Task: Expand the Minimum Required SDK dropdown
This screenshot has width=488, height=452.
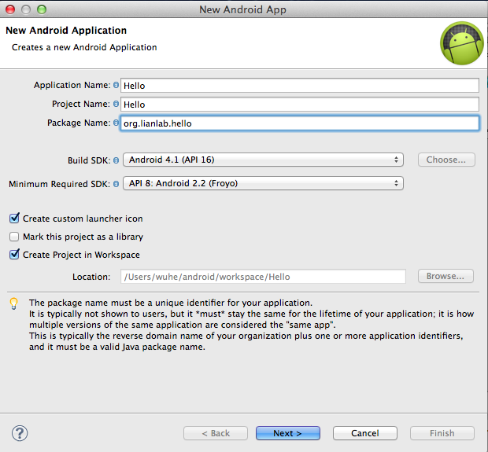Action: tap(264, 183)
